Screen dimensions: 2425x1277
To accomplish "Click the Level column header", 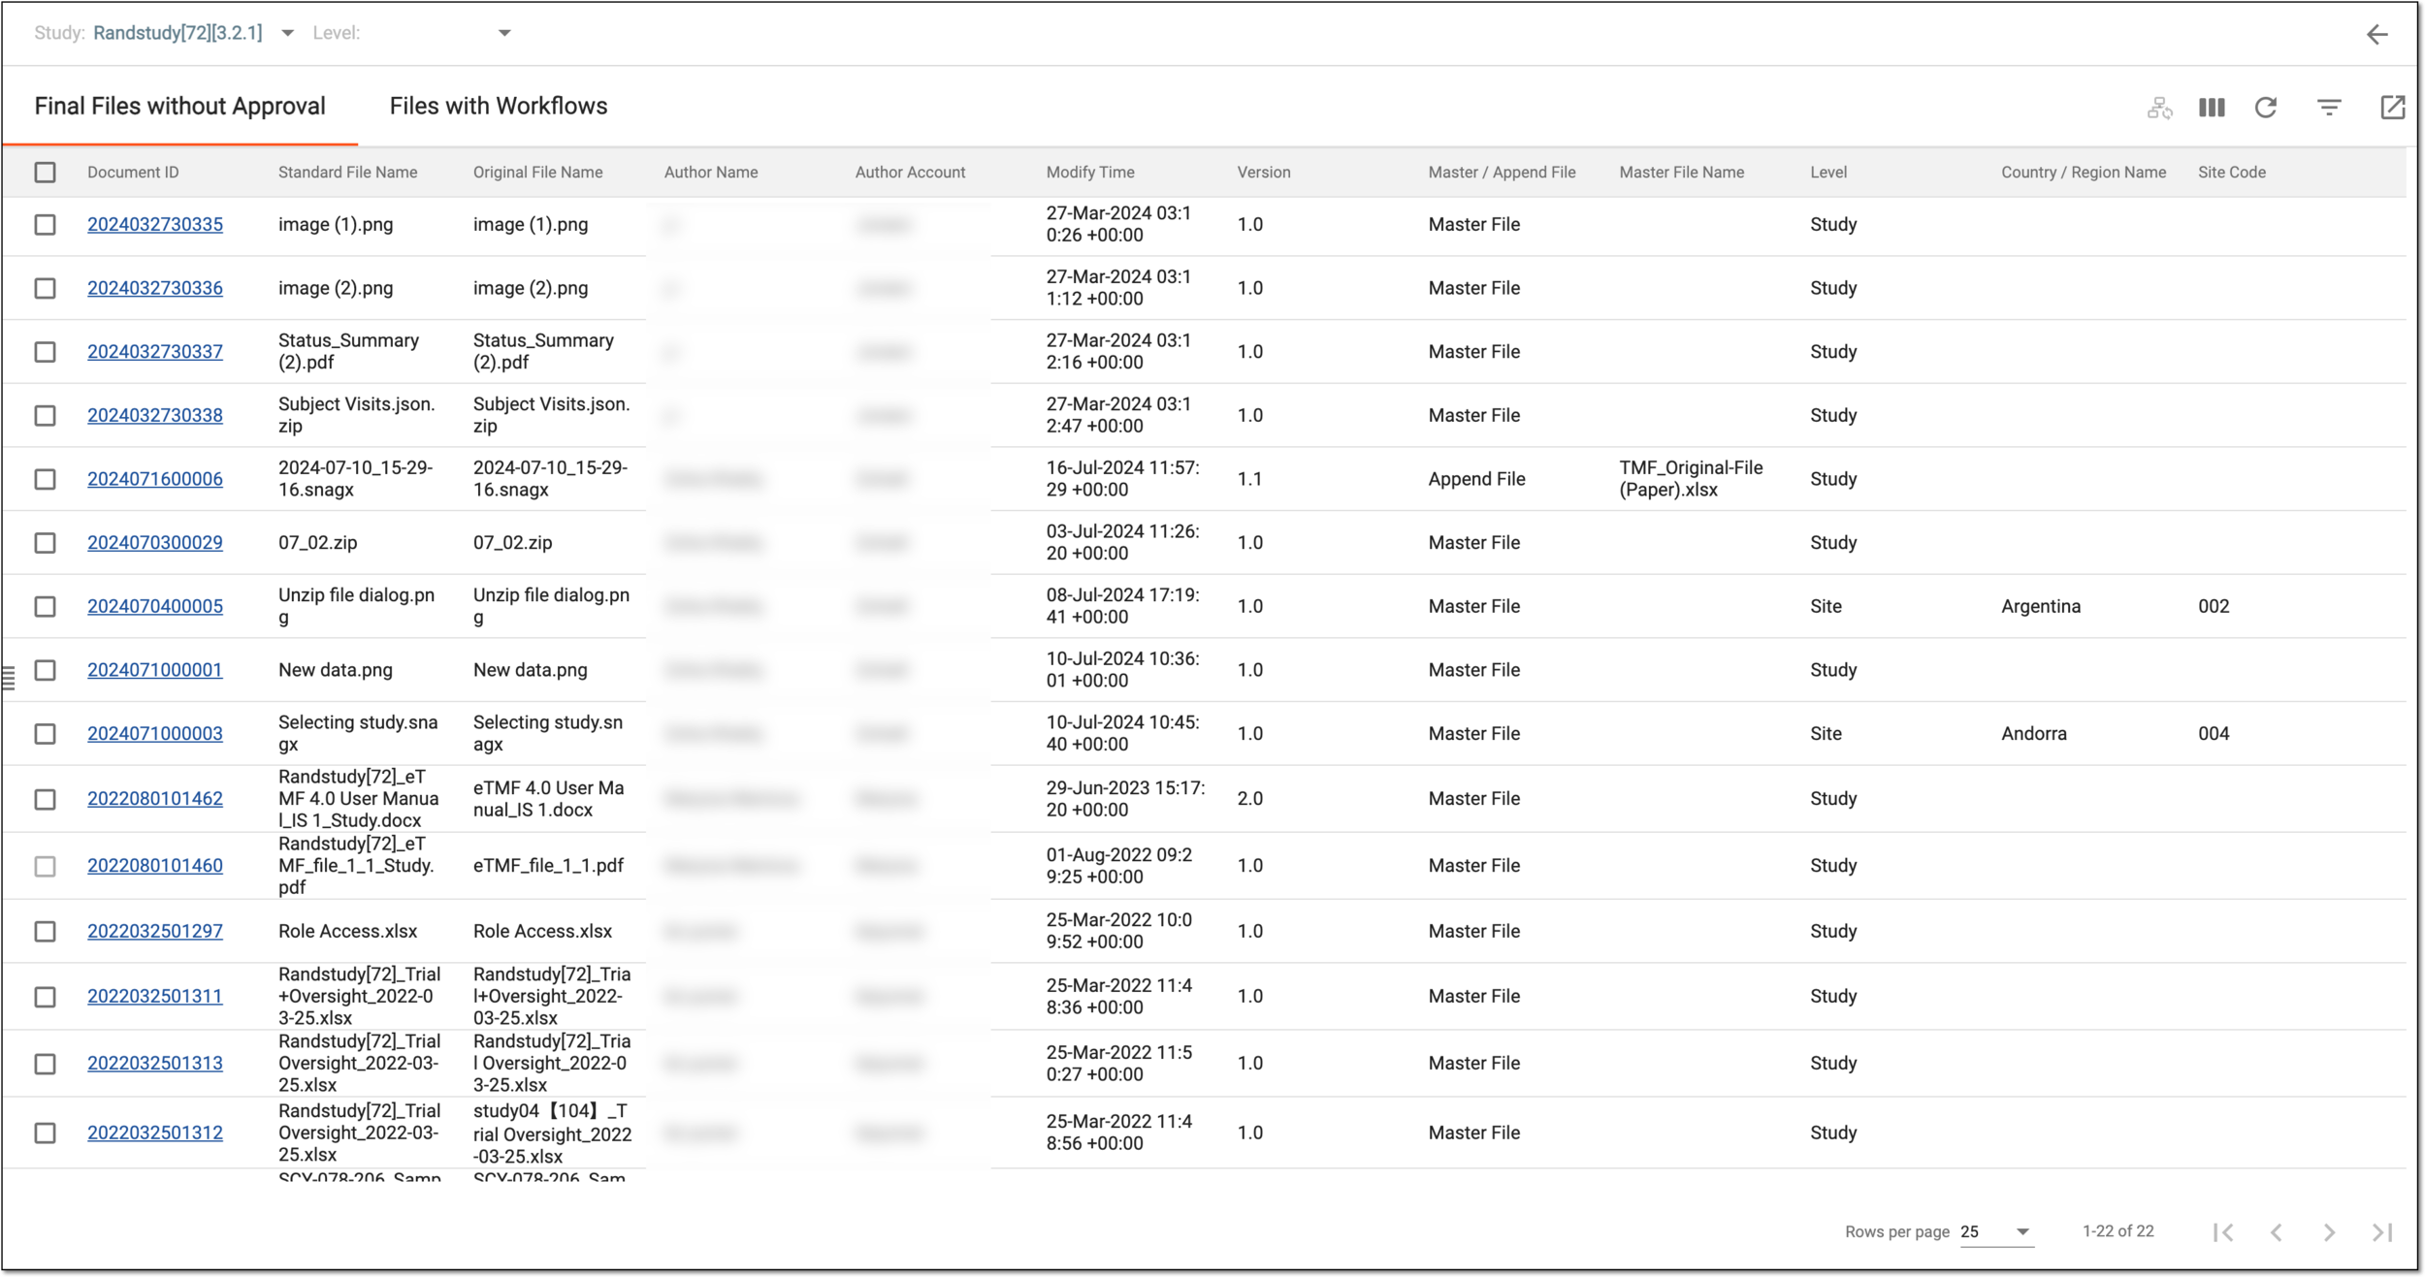I will [1828, 173].
